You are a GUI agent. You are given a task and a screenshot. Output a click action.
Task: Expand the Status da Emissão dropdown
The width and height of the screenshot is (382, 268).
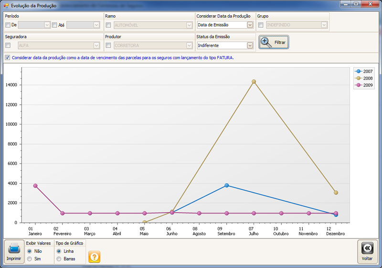(250, 45)
